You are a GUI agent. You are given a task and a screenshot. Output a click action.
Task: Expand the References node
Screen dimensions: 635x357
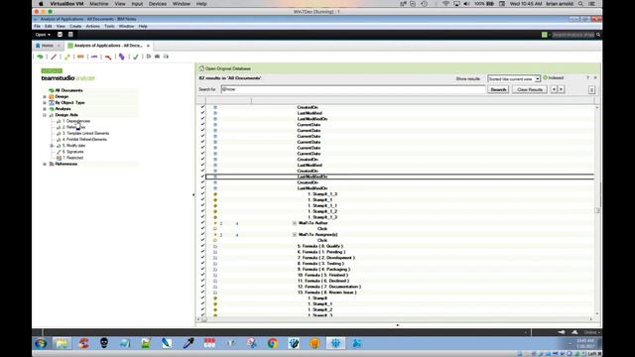pos(45,164)
